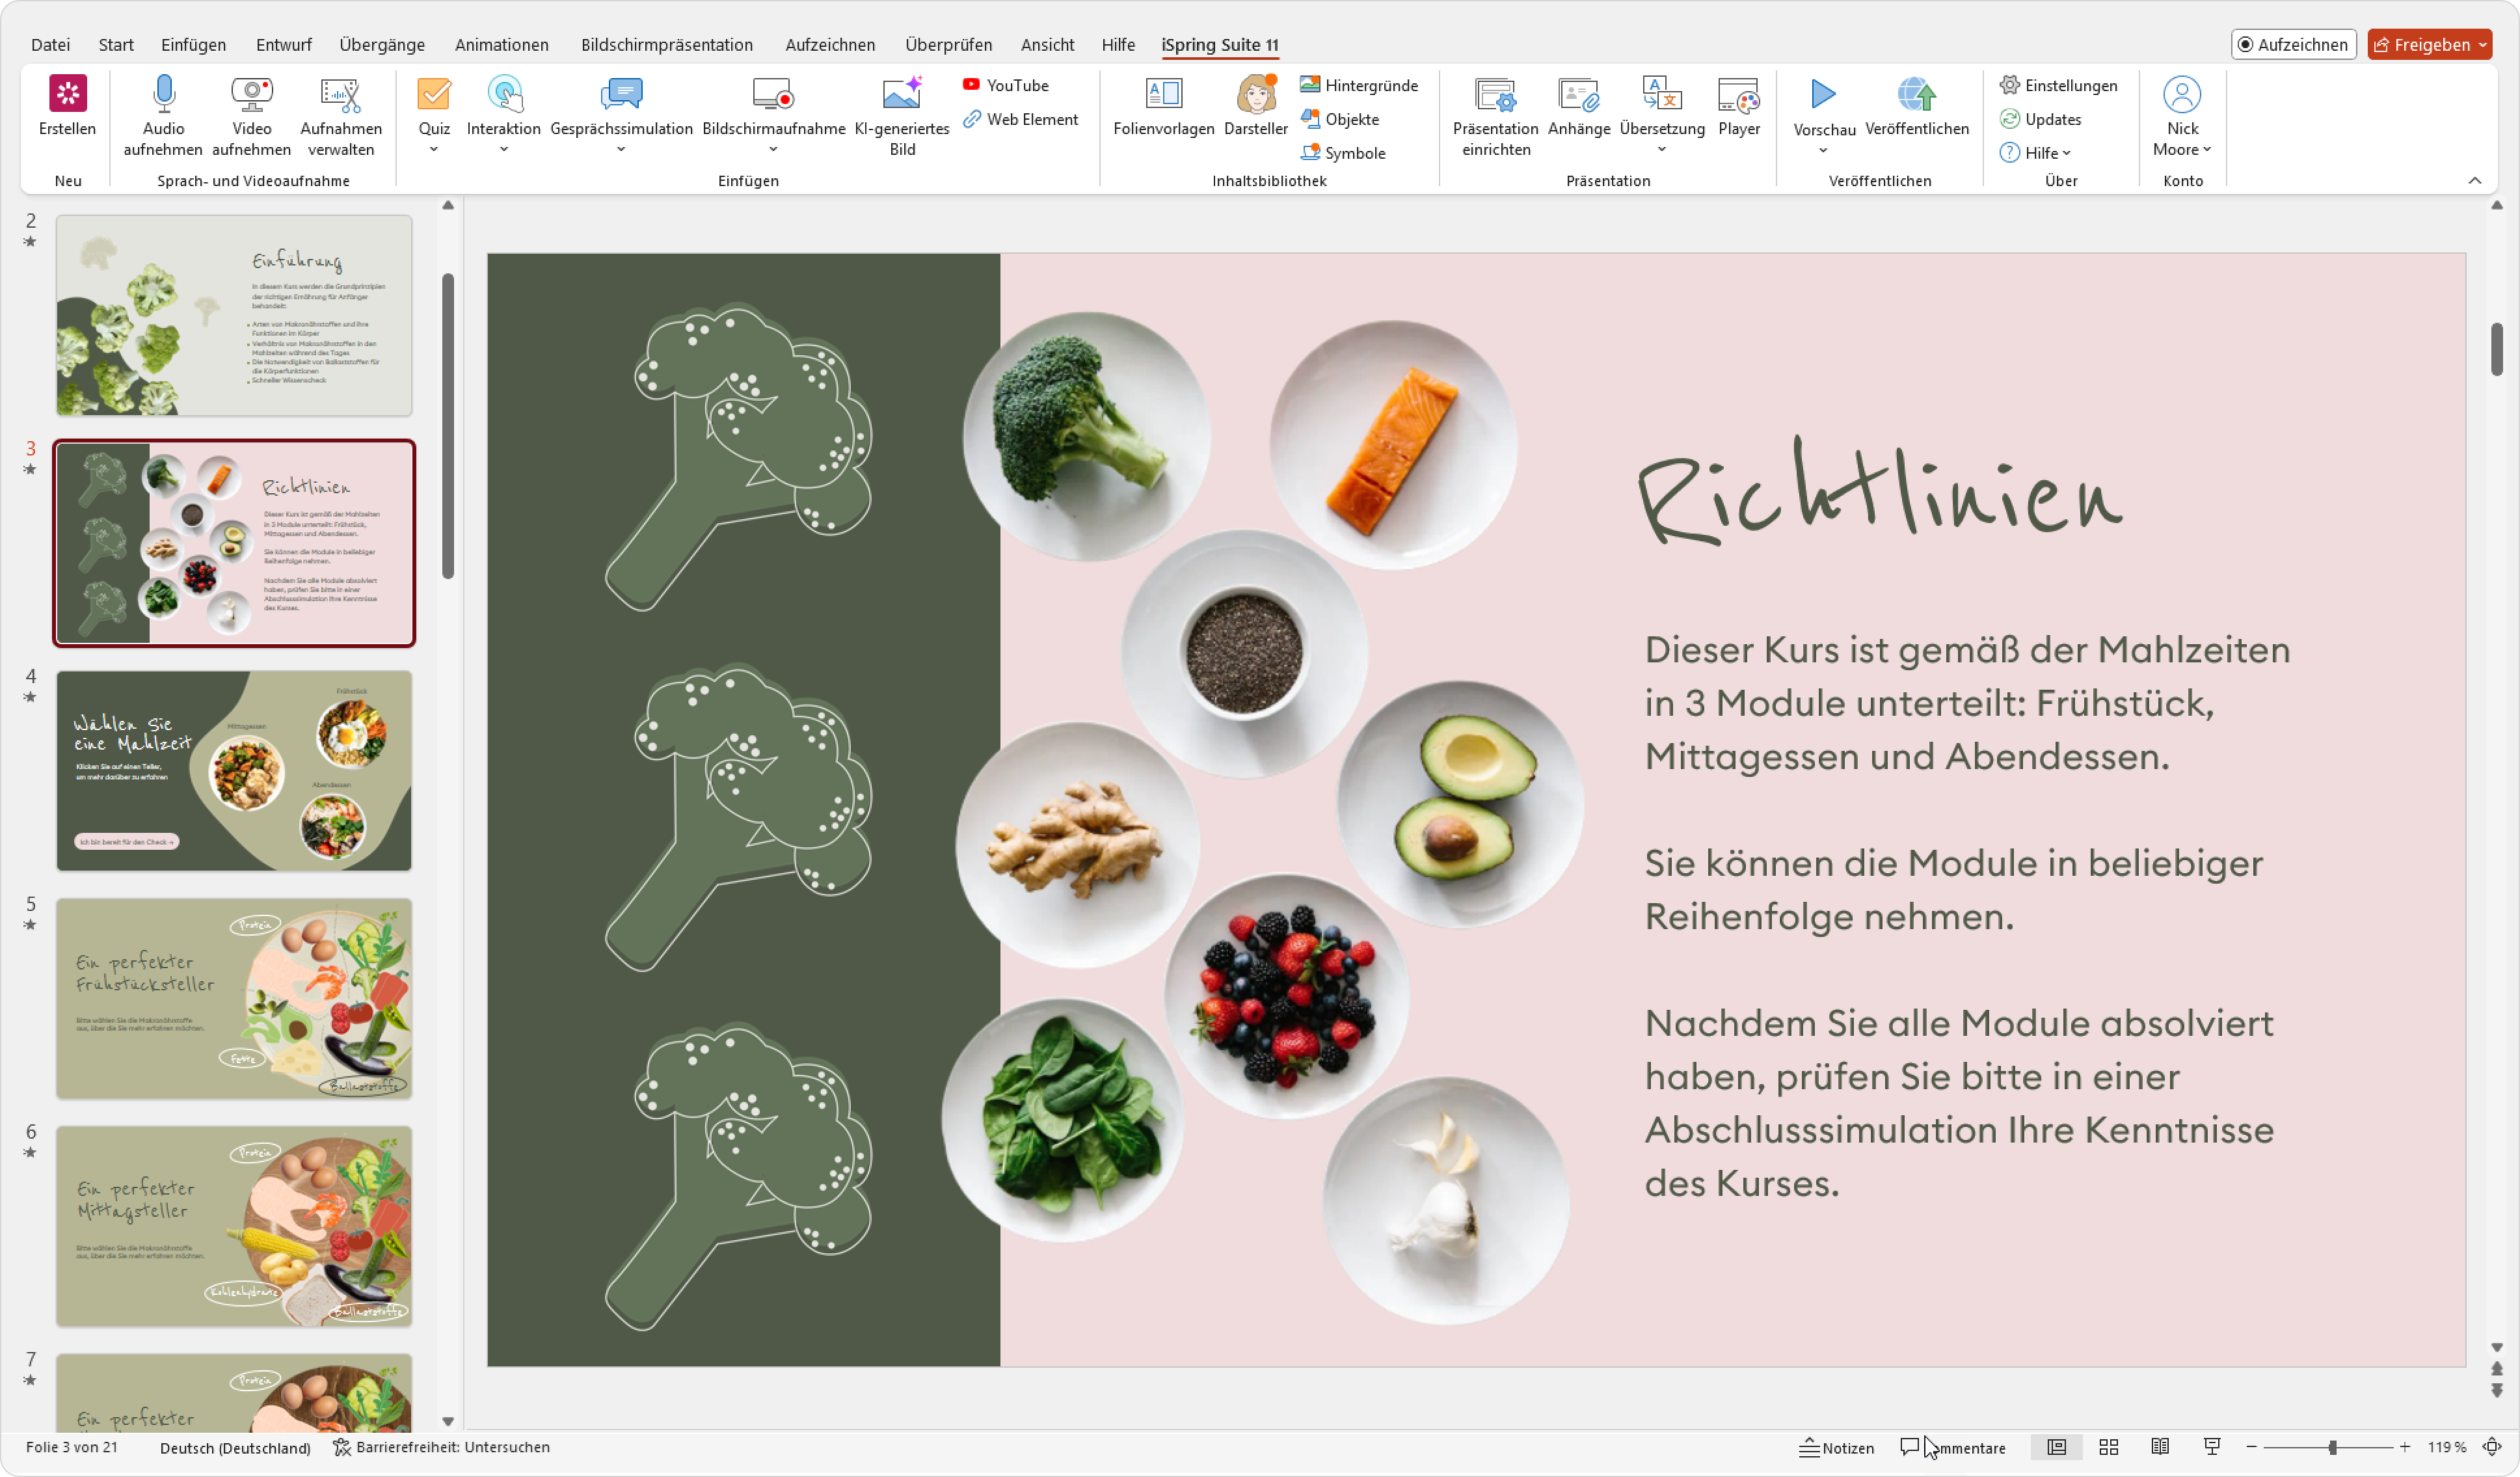Click the Audio aufnehmen microphone icon
Viewport: 2520px width, 1477px height.
pos(163,95)
